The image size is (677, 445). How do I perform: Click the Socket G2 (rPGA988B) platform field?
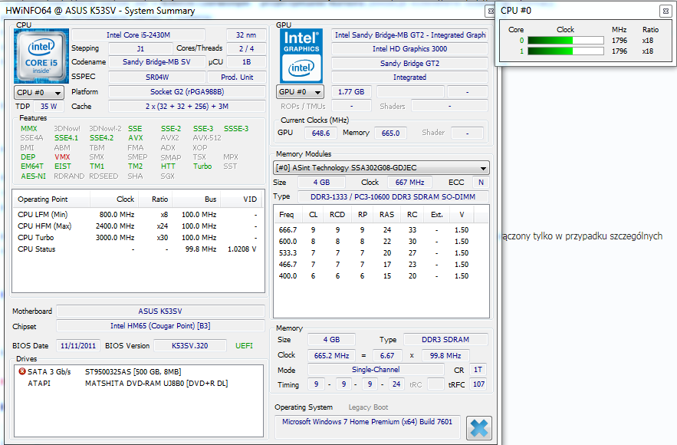(187, 91)
